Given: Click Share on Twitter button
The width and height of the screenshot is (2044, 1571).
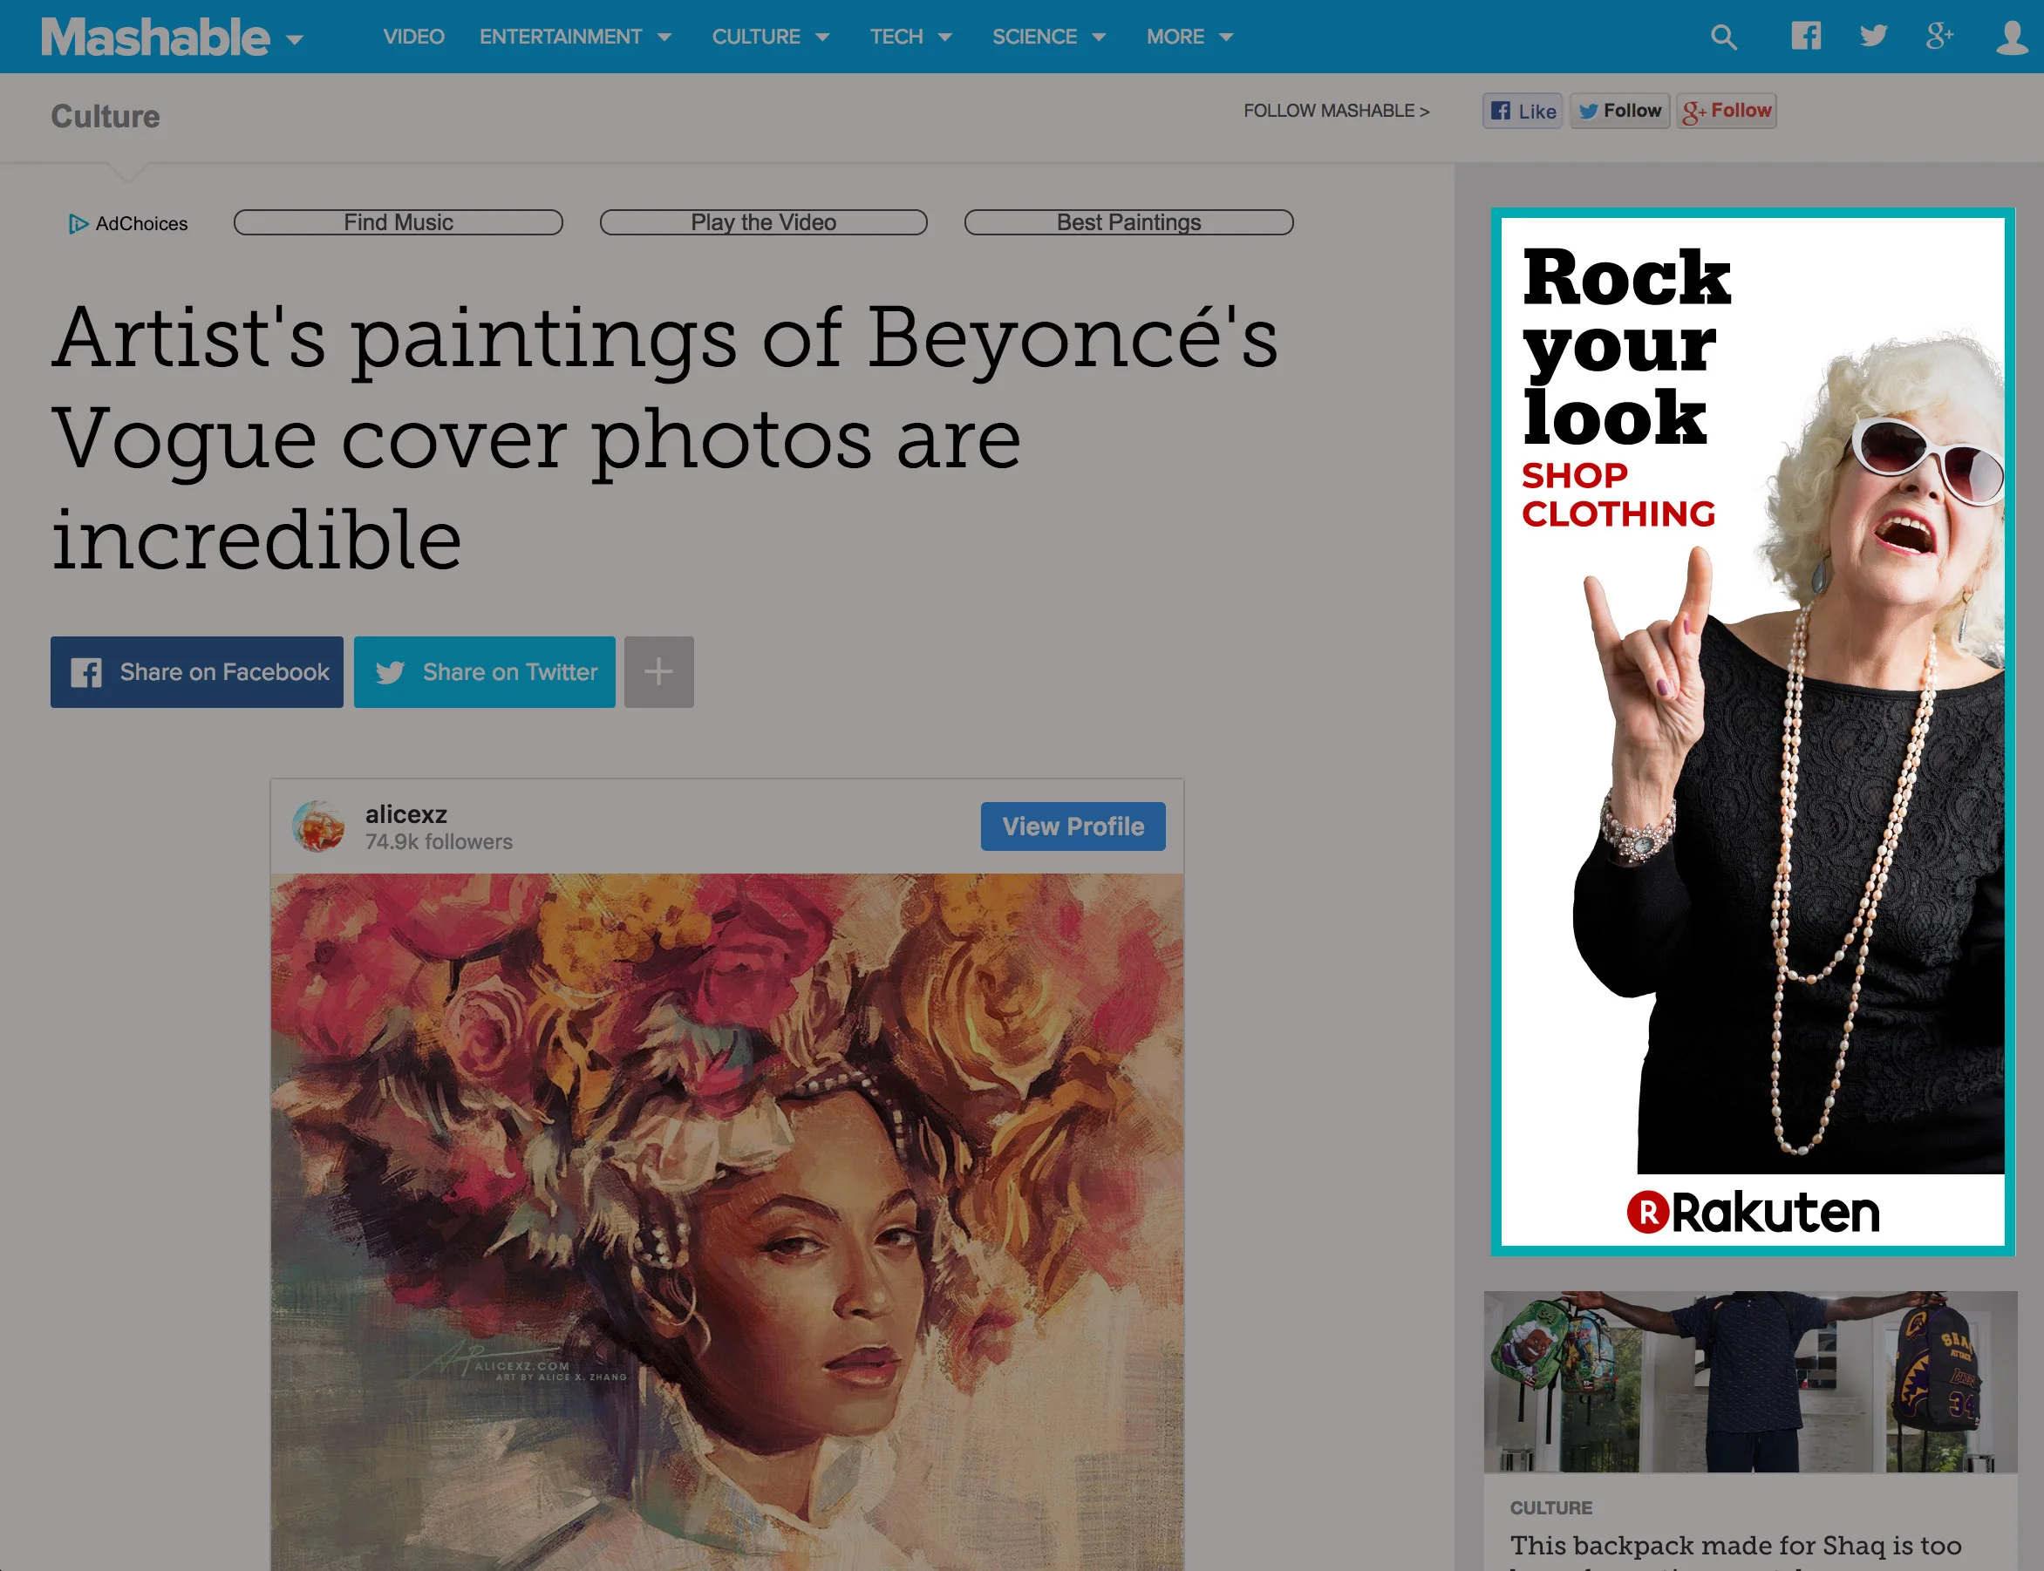Looking at the screenshot, I should tap(484, 671).
